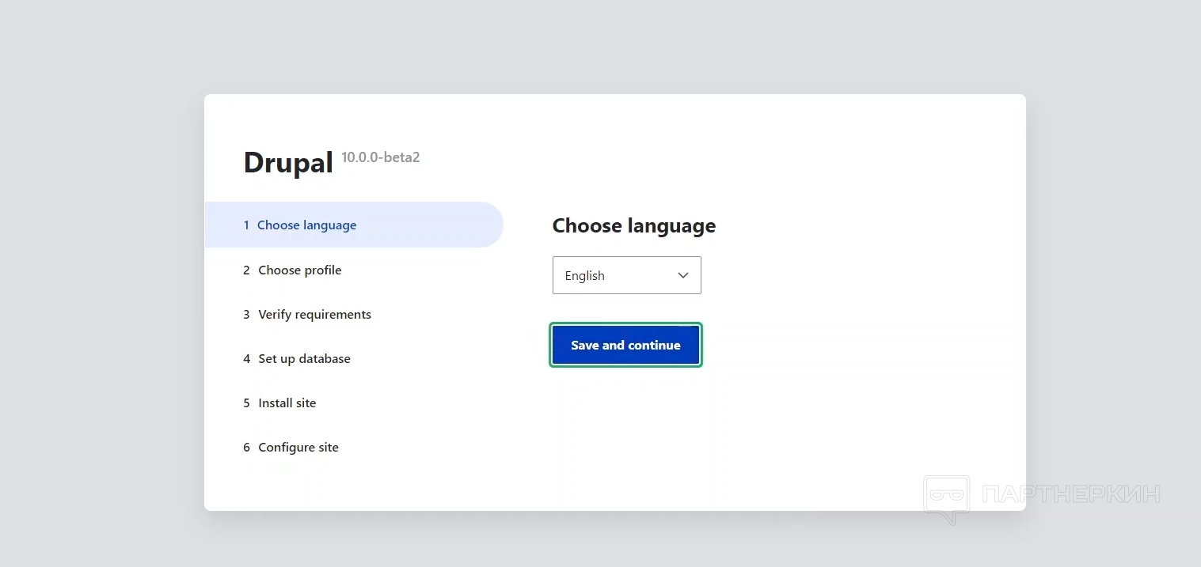Go to the Choose profile step
Screen dimensions: 1201x567
[x=299, y=270]
